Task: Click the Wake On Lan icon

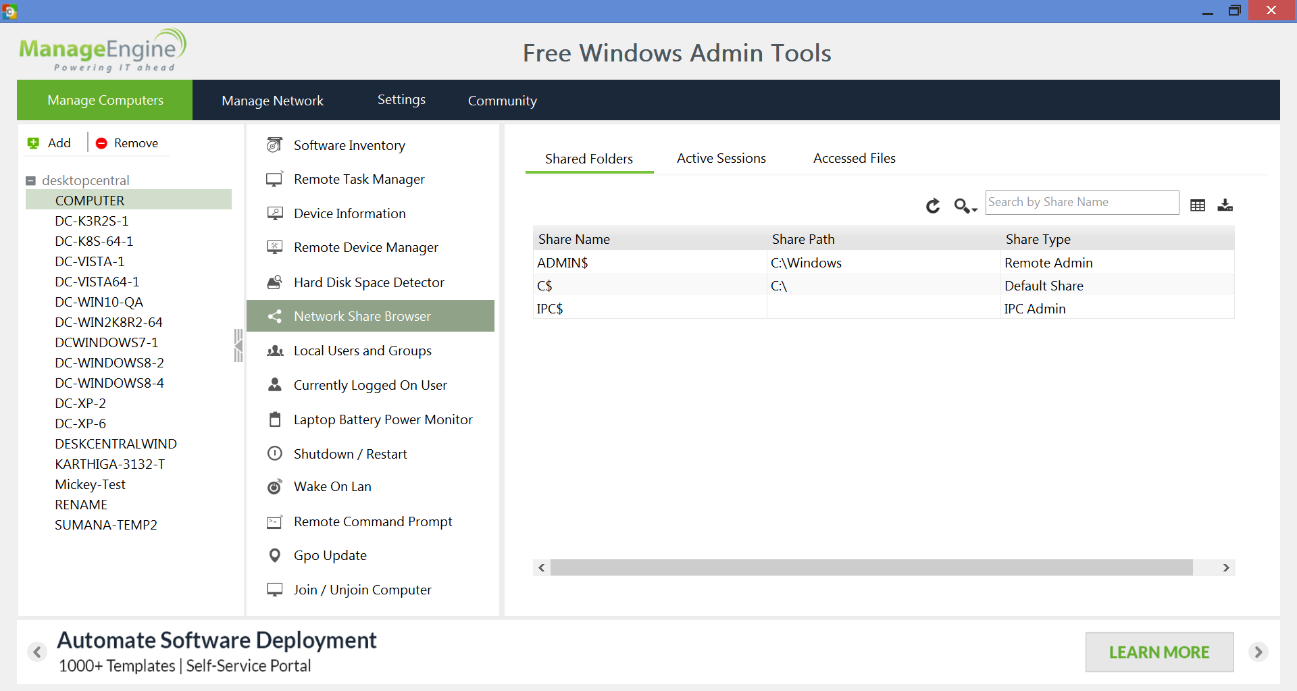Action: (x=274, y=486)
